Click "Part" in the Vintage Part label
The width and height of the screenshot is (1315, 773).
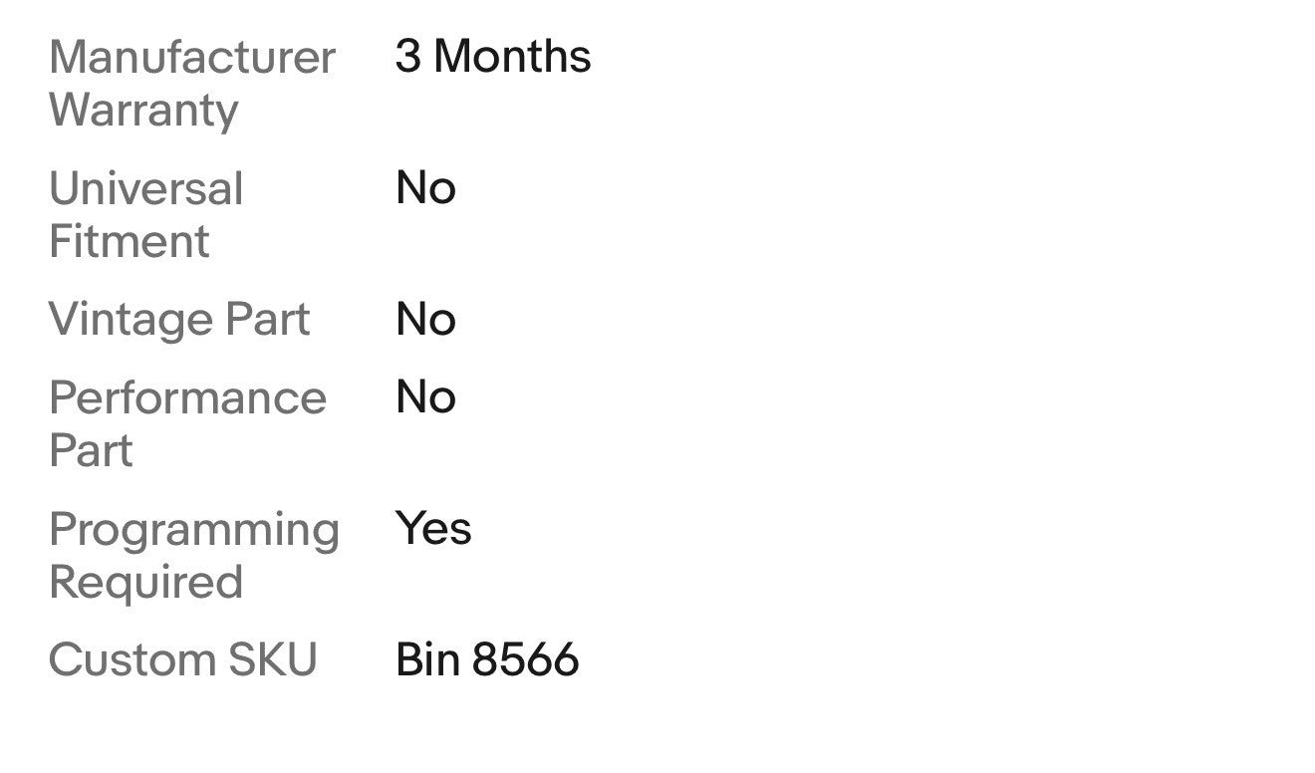(268, 320)
